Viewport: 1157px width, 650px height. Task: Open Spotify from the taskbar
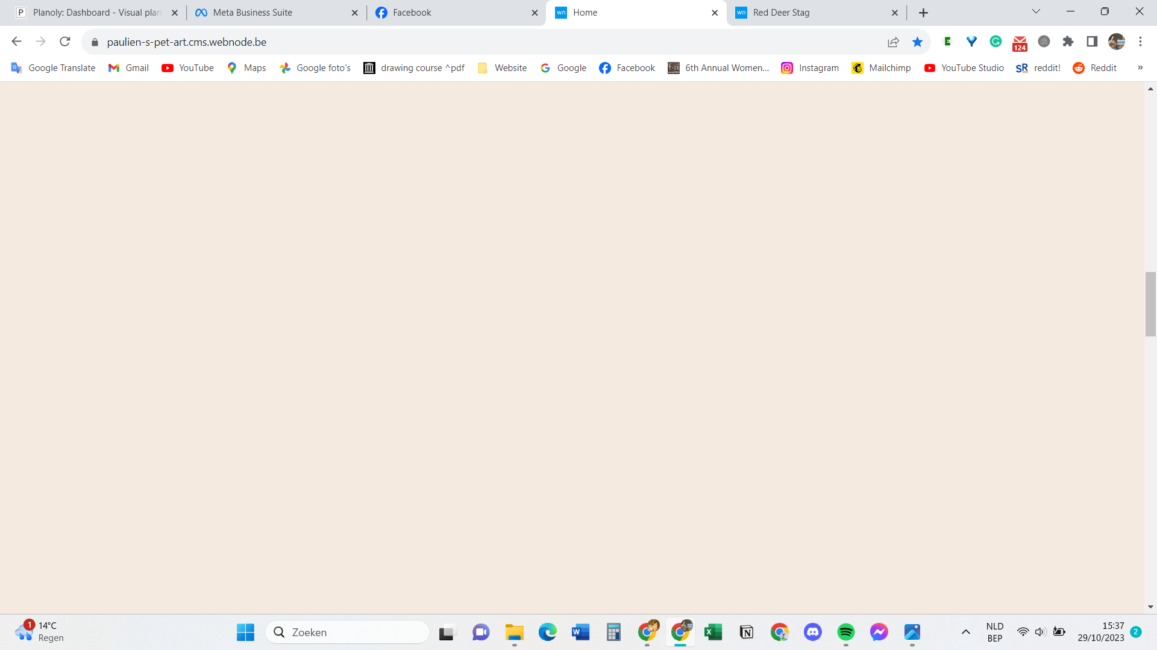845,632
